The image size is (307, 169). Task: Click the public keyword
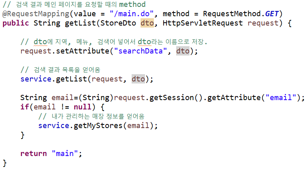click(16, 24)
